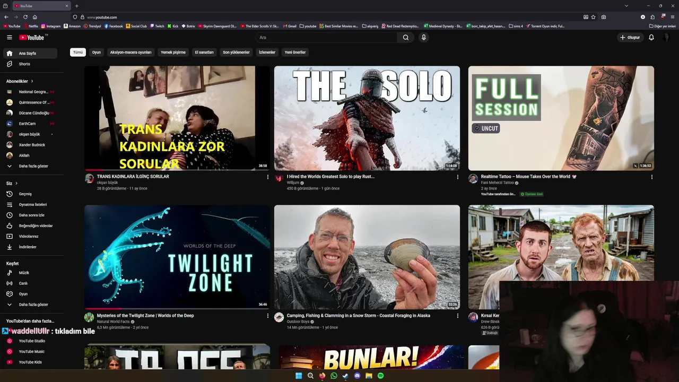Play the Twilight Zone video thumbnail
Viewport: 679px width, 382px height.
click(177, 257)
